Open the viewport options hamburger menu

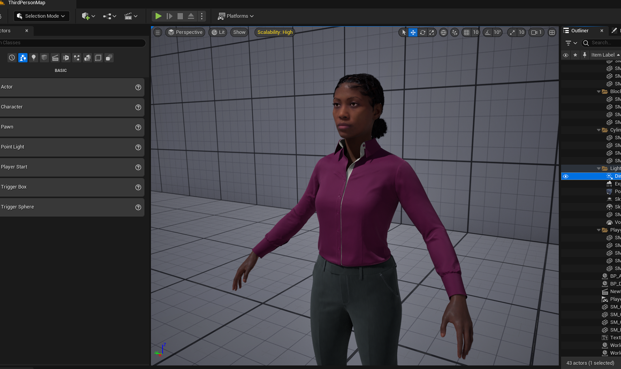point(158,32)
